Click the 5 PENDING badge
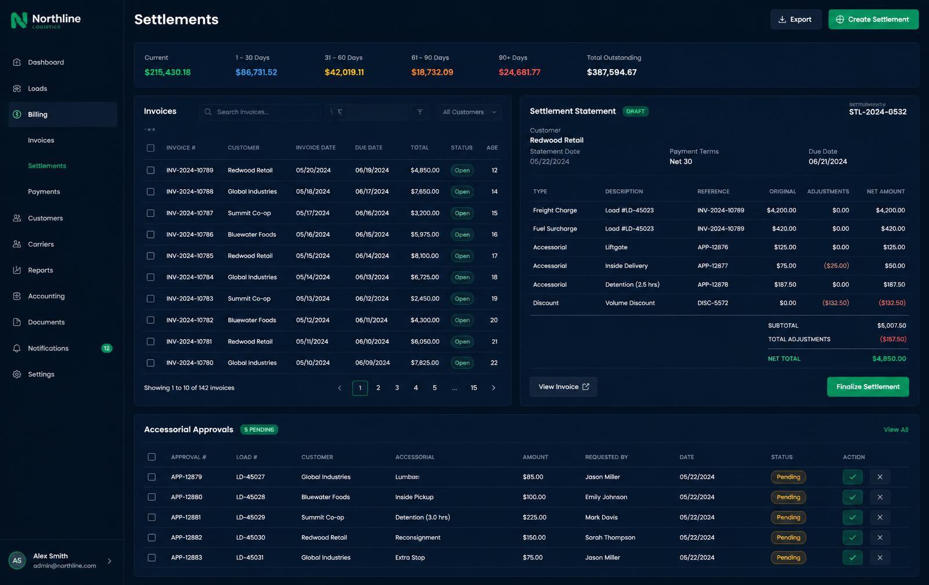This screenshot has height=585, width=929. 259,429
